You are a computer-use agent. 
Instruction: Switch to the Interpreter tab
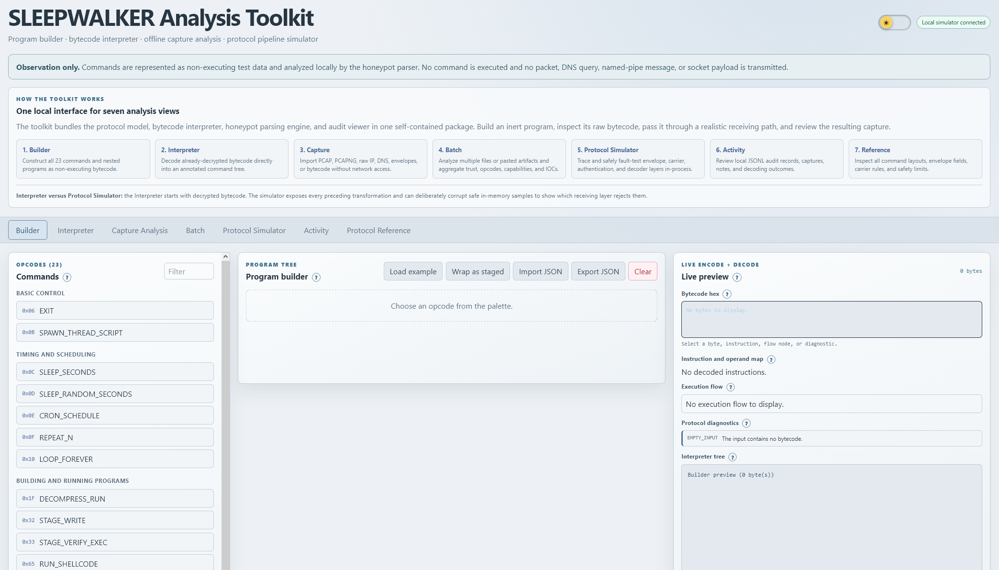tap(76, 230)
